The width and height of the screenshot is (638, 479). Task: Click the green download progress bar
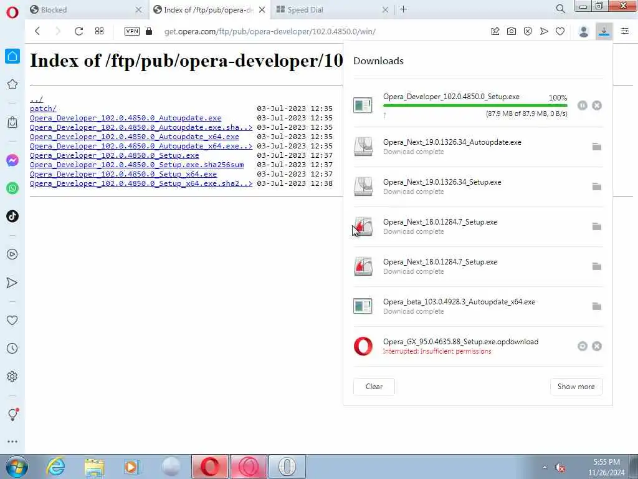pos(475,105)
